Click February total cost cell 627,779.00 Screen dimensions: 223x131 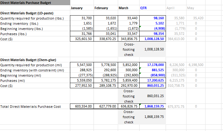tap(106, 106)
